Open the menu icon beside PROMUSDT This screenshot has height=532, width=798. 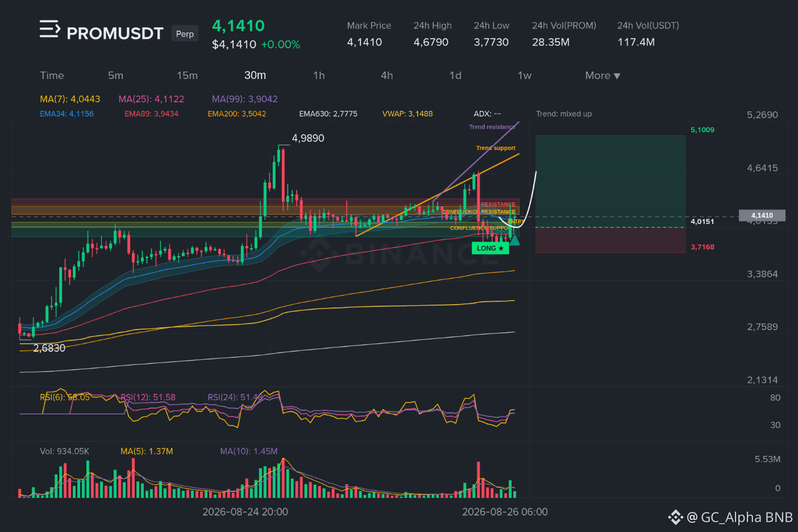point(49,29)
